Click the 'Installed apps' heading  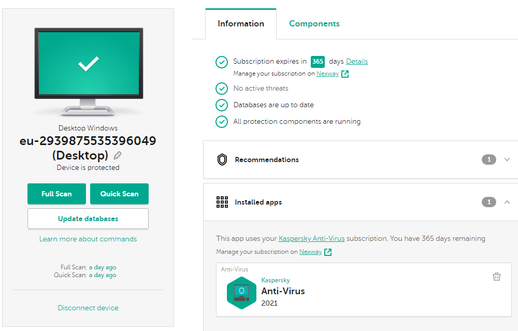(258, 202)
